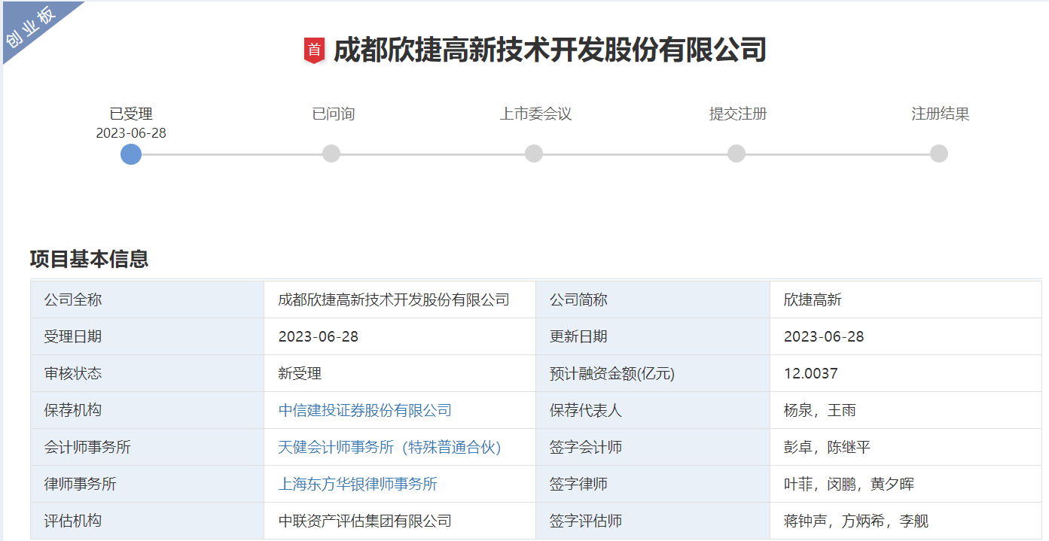Click the 蒋钟声，方炳希，李舰 appraisers cell

click(x=906, y=521)
